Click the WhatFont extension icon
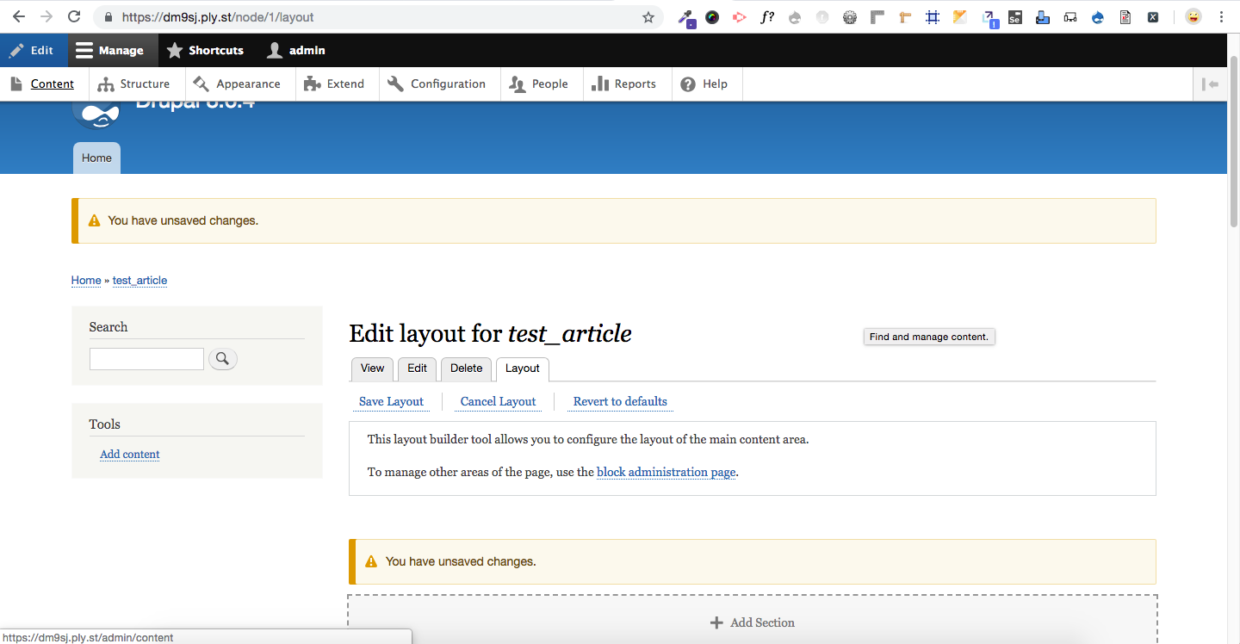 (x=767, y=16)
